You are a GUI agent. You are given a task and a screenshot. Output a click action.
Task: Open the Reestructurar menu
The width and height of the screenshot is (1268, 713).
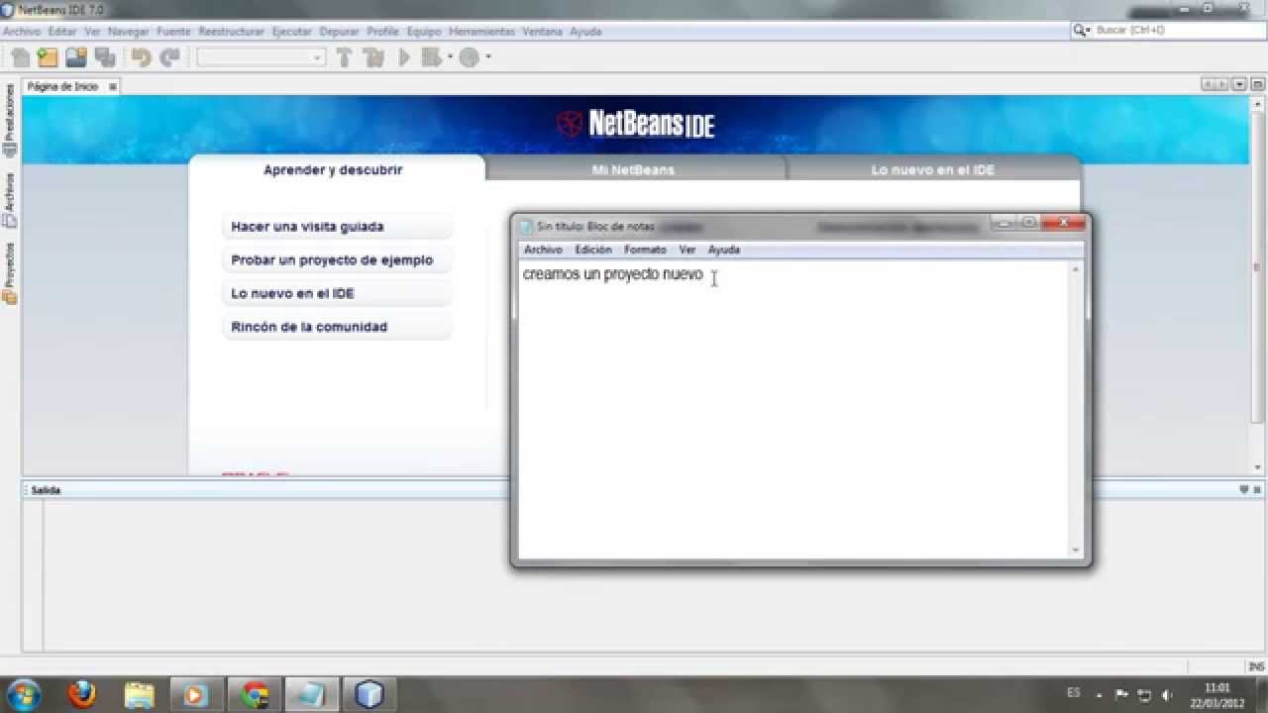(x=232, y=32)
